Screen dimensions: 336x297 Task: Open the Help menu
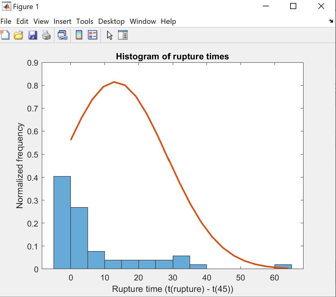tap(168, 21)
